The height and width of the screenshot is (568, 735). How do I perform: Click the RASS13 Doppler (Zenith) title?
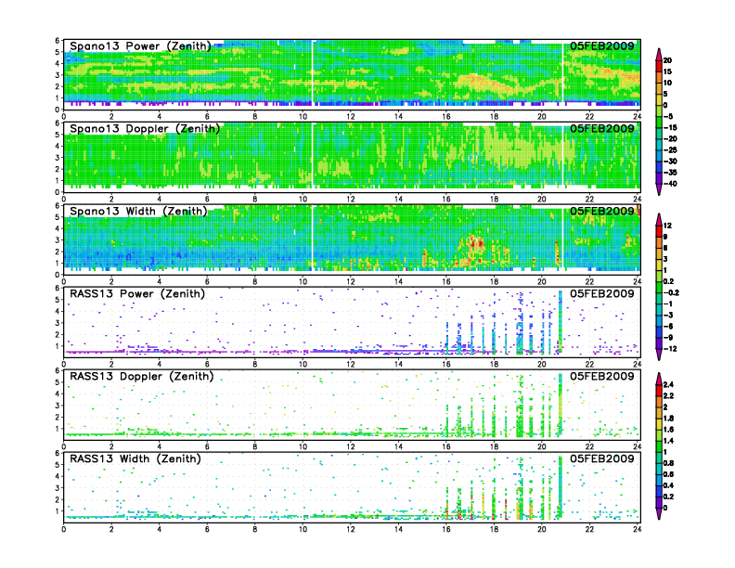point(142,376)
